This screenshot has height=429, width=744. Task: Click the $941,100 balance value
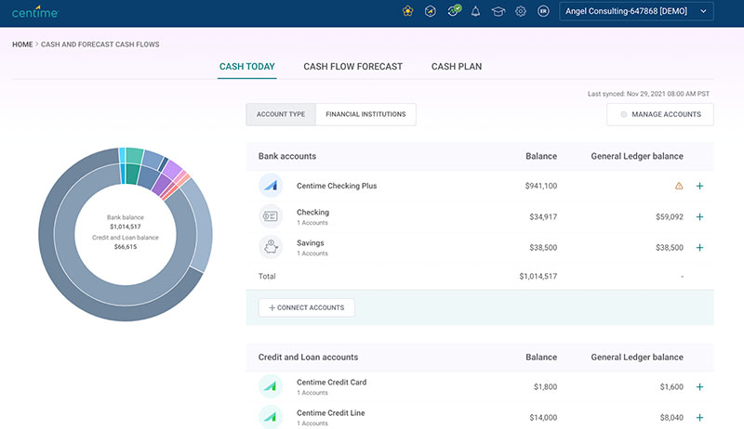[541, 186]
